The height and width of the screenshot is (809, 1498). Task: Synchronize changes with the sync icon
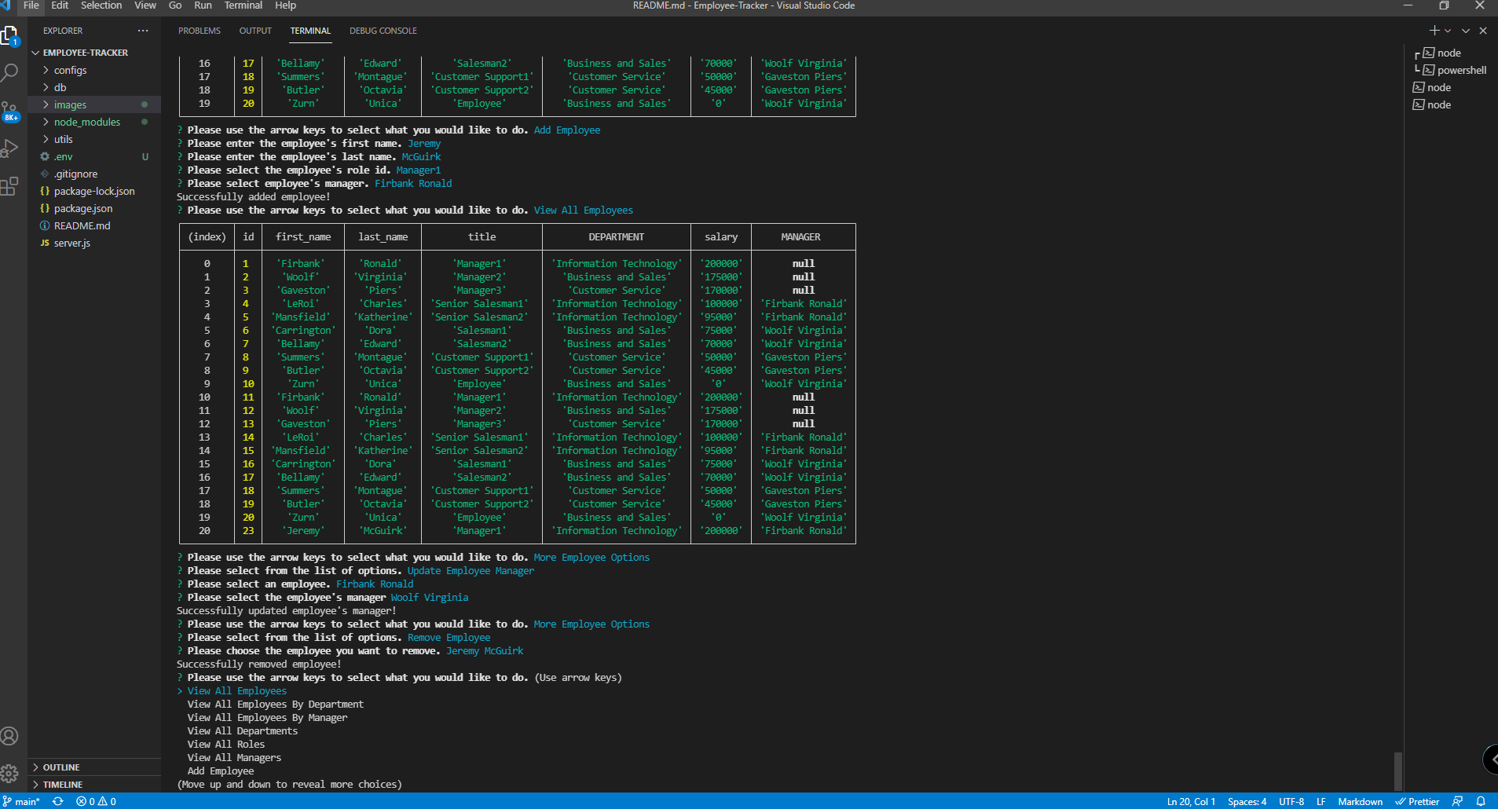tap(57, 801)
